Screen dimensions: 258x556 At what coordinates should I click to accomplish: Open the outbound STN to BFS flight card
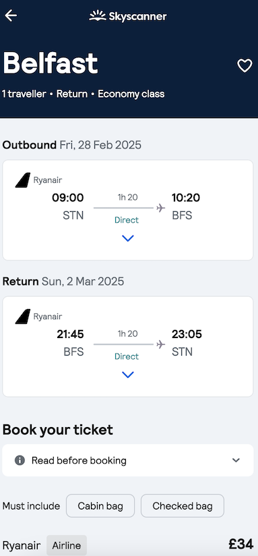pos(128,211)
